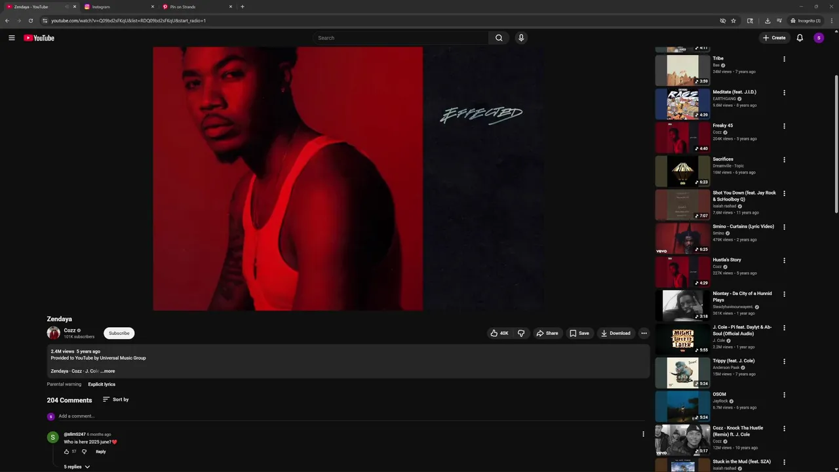Click the Add a comment field
Viewport: 839px width, 472px height.
(351, 416)
